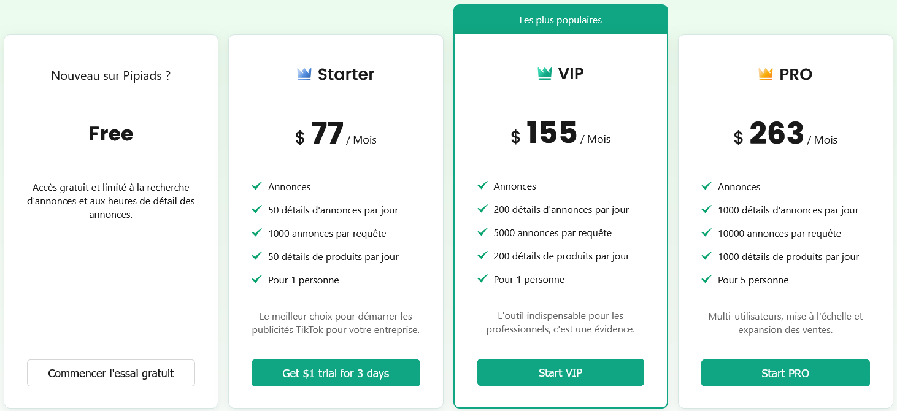Select the "Les plus populaires" banner
The height and width of the screenshot is (411, 897).
coord(560,20)
